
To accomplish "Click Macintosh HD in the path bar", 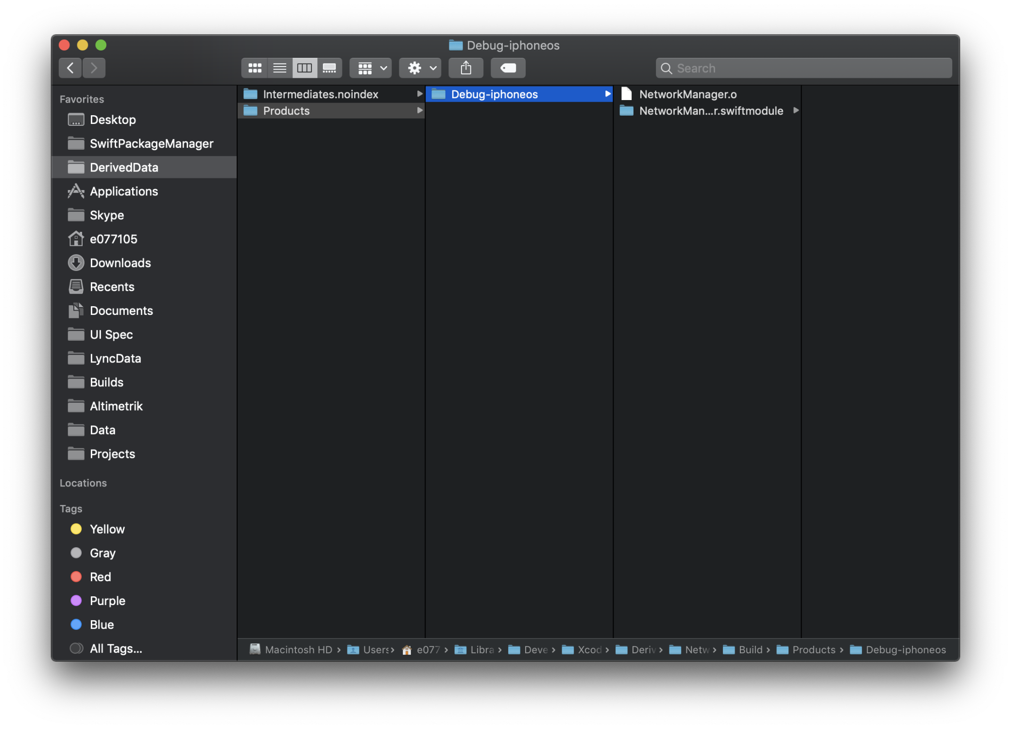I will pos(298,650).
